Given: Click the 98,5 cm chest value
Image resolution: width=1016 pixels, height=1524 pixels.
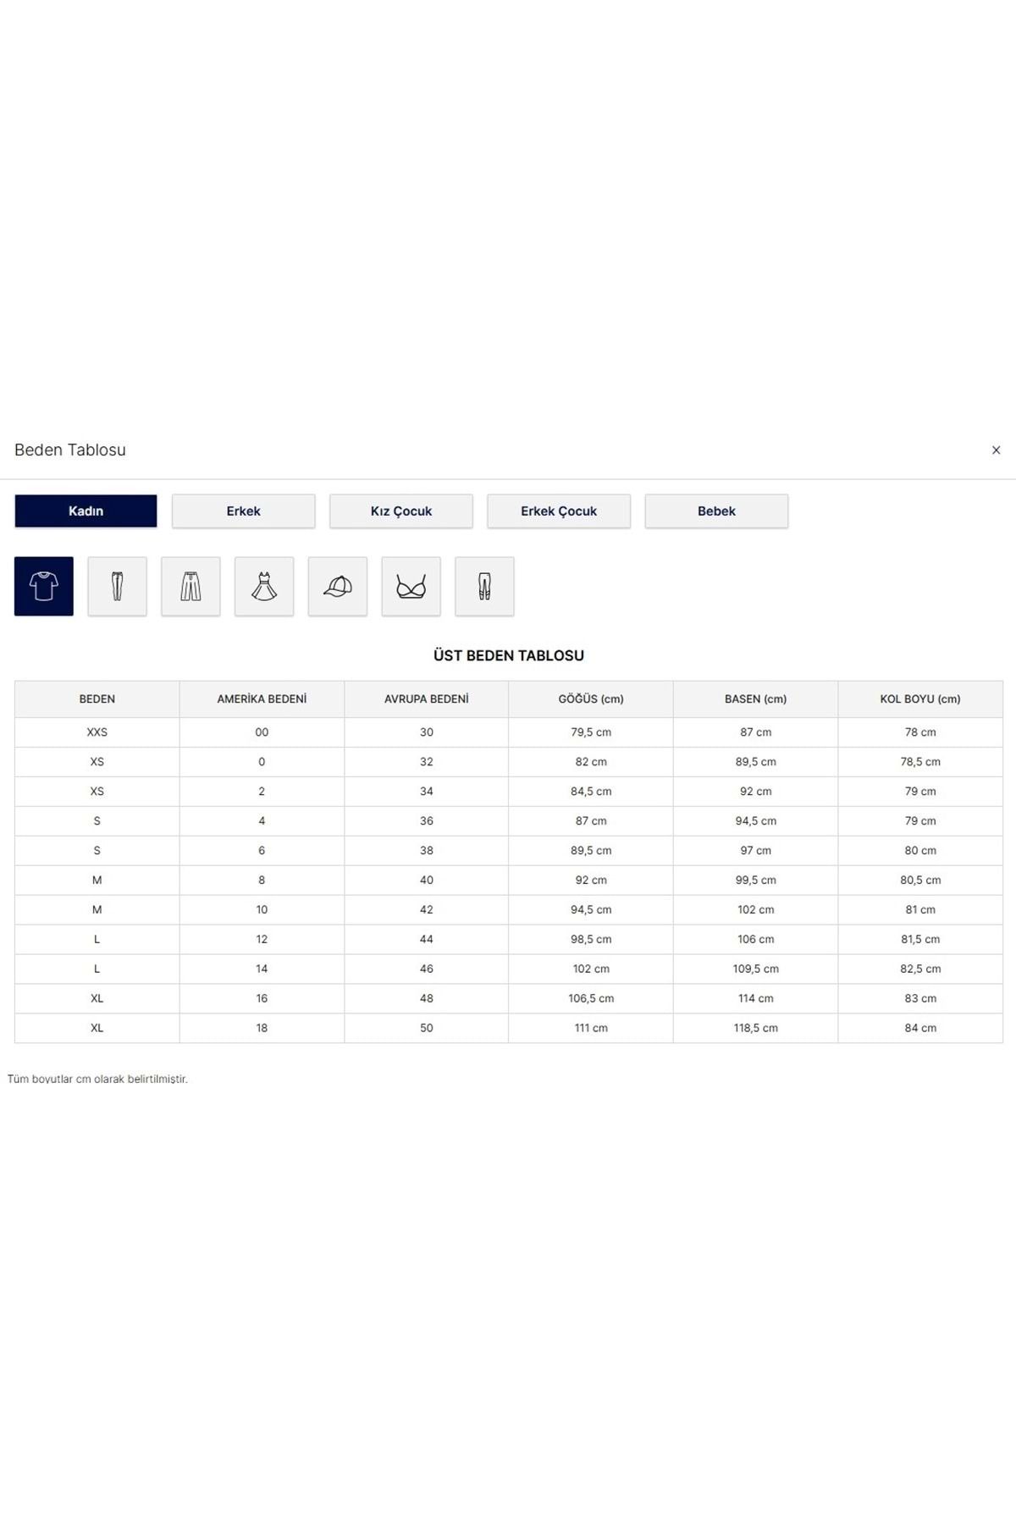Looking at the screenshot, I should pos(591,940).
